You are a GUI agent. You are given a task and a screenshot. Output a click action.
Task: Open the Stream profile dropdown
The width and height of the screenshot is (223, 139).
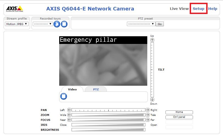tap(17, 24)
